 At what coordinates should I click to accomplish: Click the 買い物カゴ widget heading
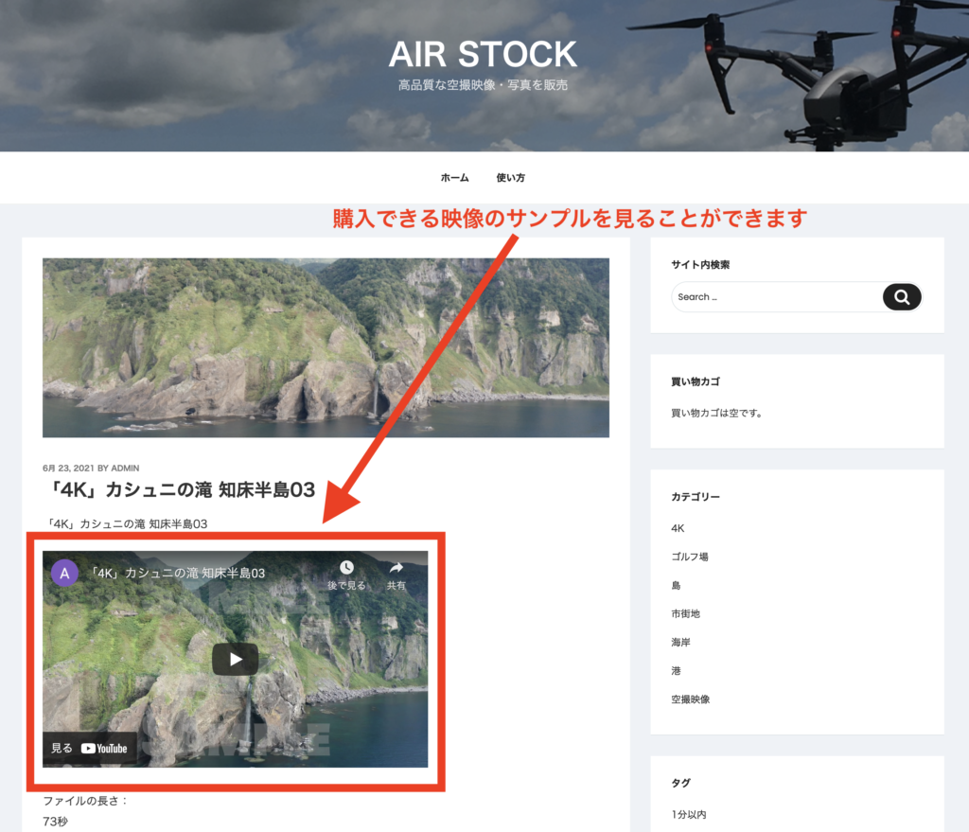[x=696, y=382]
